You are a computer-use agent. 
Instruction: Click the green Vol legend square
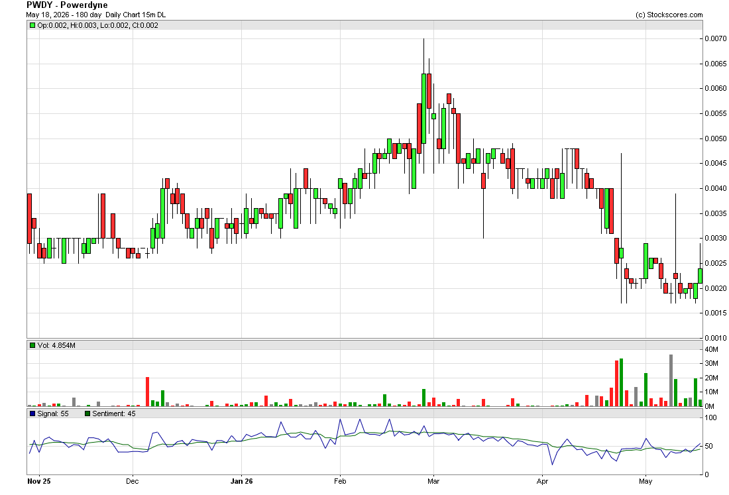tap(32, 345)
